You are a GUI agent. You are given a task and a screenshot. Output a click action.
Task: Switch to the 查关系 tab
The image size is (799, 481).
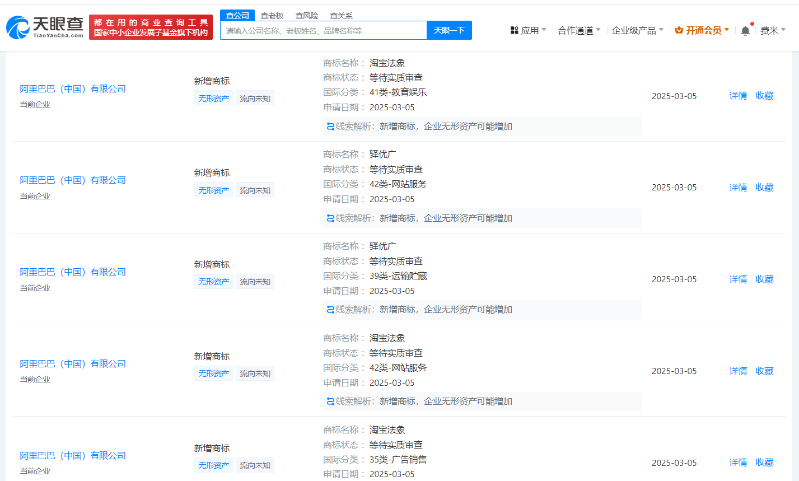(x=341, y=16)
